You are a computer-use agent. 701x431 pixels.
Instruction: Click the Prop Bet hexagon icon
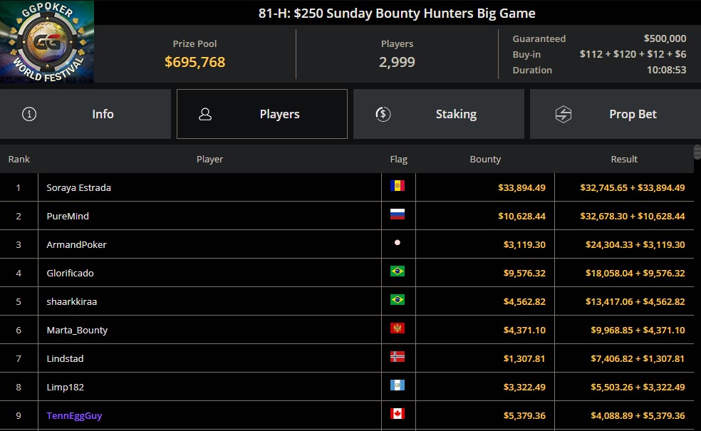(564, 114)
